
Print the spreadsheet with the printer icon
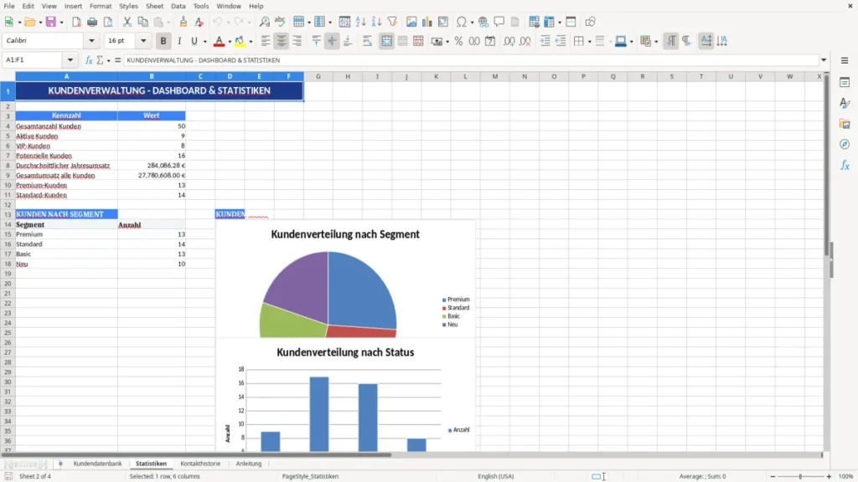(x=92, y=22)
